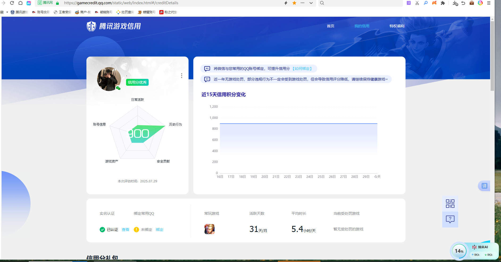
Task: Click the 如何绑定 link
Action: (x=302, y=68)
